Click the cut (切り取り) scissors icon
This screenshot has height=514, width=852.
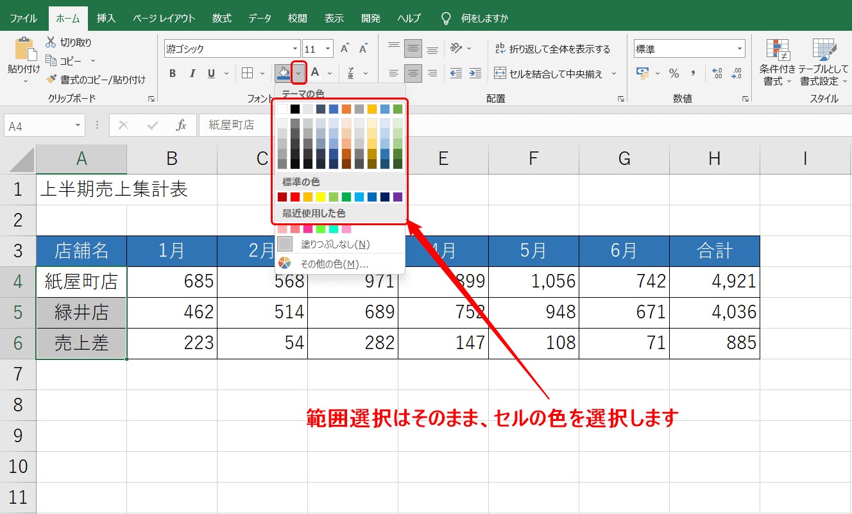point(51,42)
